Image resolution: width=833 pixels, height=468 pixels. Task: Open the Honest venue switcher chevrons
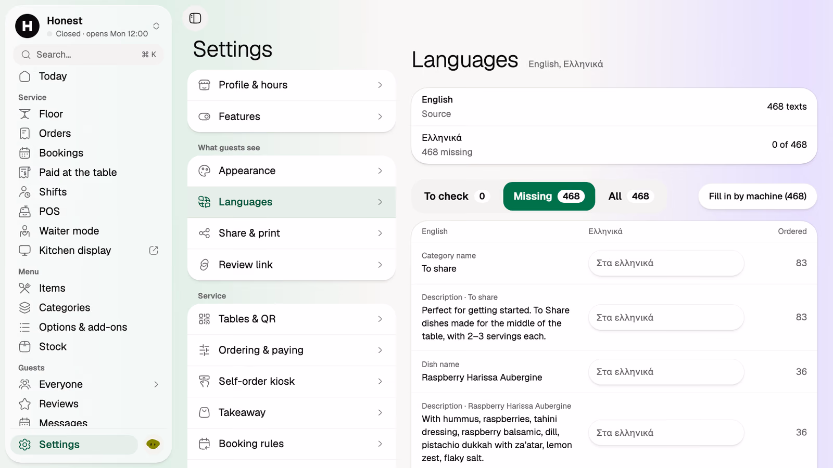[156, 26]
